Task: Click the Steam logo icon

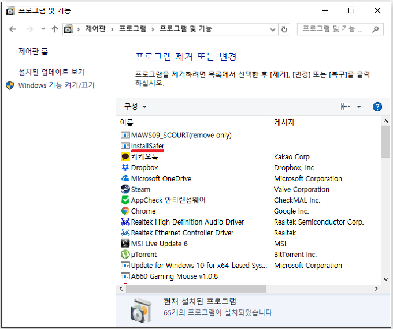Action: pyautogui.click(x=125, y=189)
